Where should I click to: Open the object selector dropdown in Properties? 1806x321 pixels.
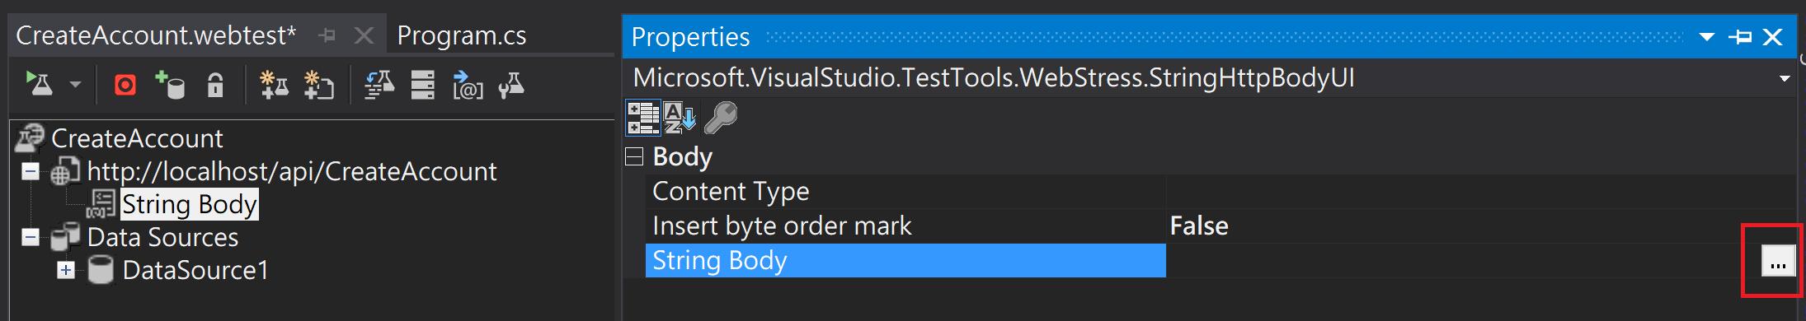point(1785,79)
